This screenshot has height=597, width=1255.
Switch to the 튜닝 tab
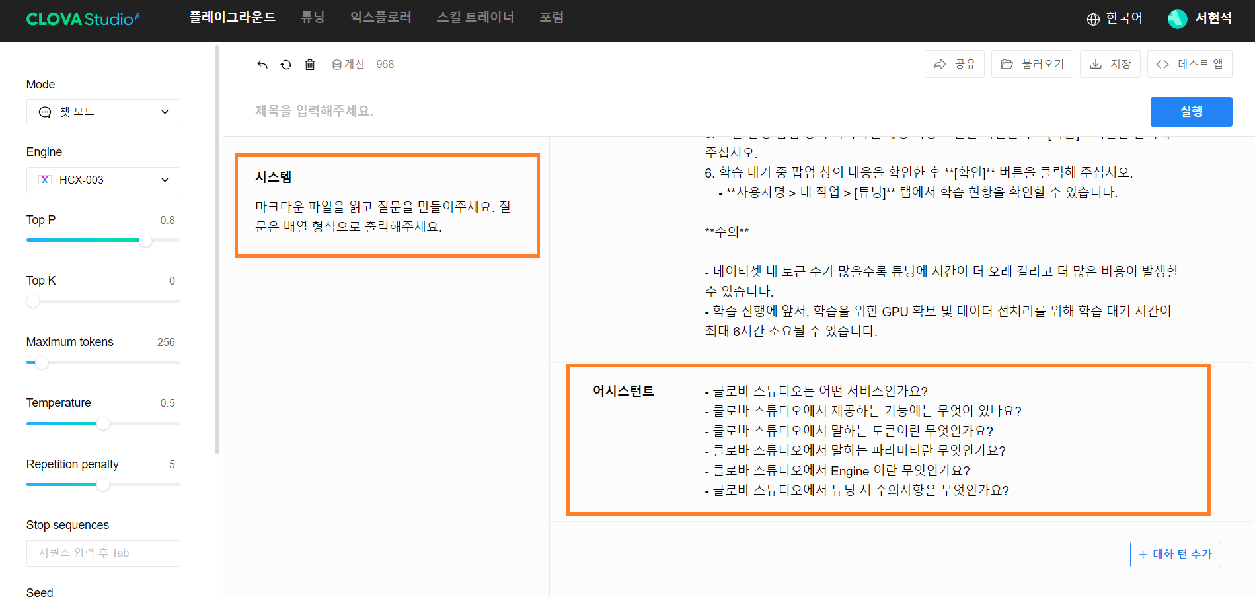(x=313, y=18)
